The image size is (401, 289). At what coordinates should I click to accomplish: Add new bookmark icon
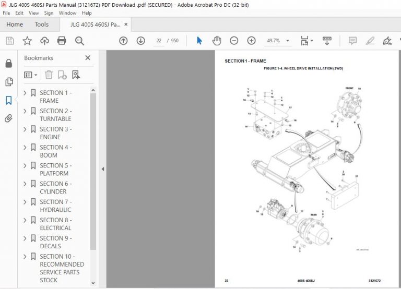pyautogui.click(x=62, y=75)
